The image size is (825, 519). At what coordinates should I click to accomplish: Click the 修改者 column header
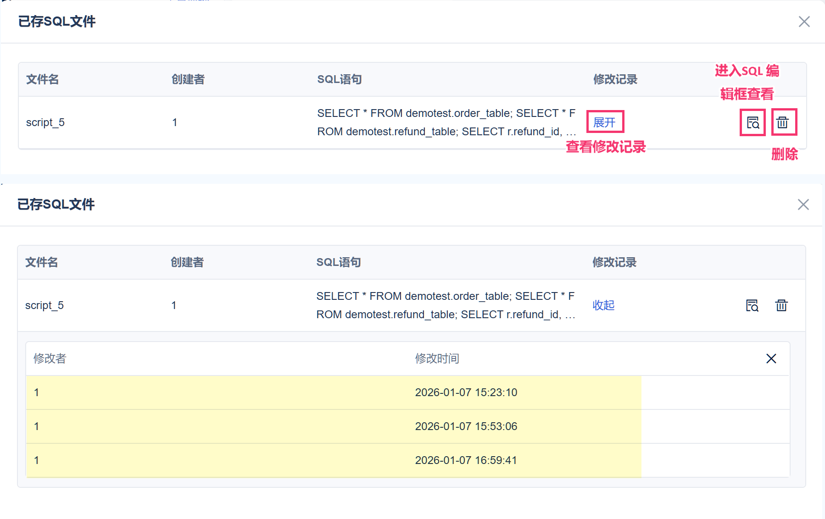50,359
